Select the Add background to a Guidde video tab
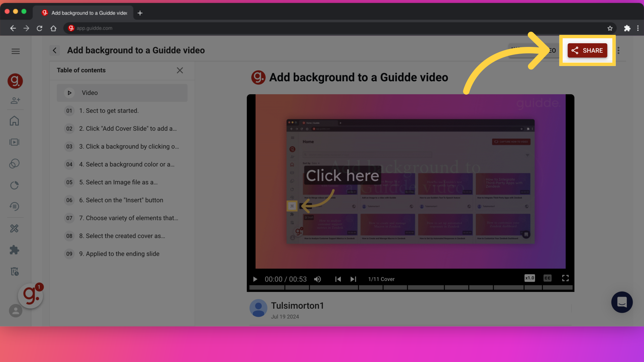Screen dimensions: 644x362 83,13
